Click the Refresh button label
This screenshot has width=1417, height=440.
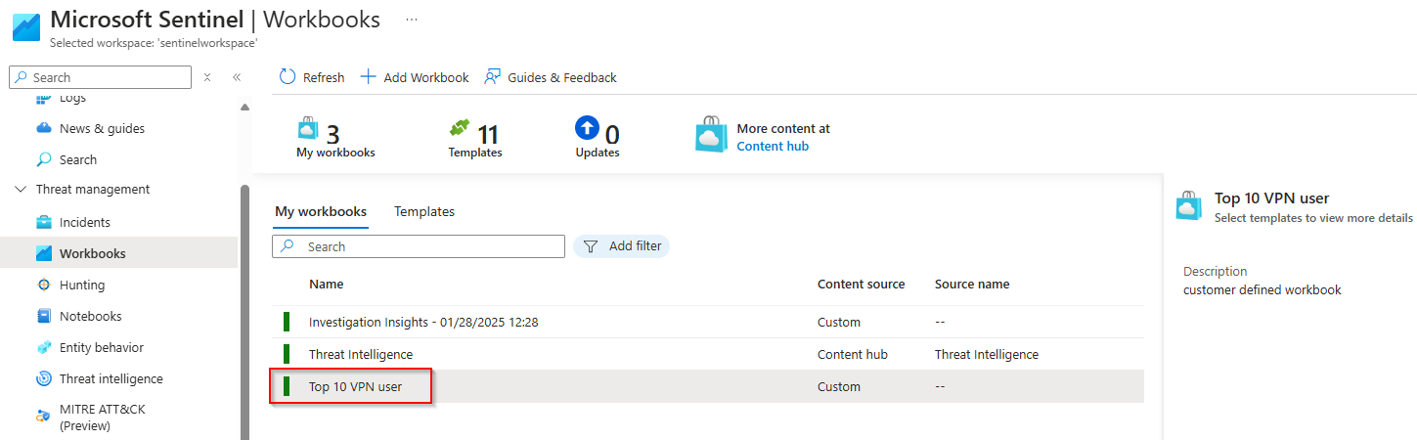click(324, 77)
